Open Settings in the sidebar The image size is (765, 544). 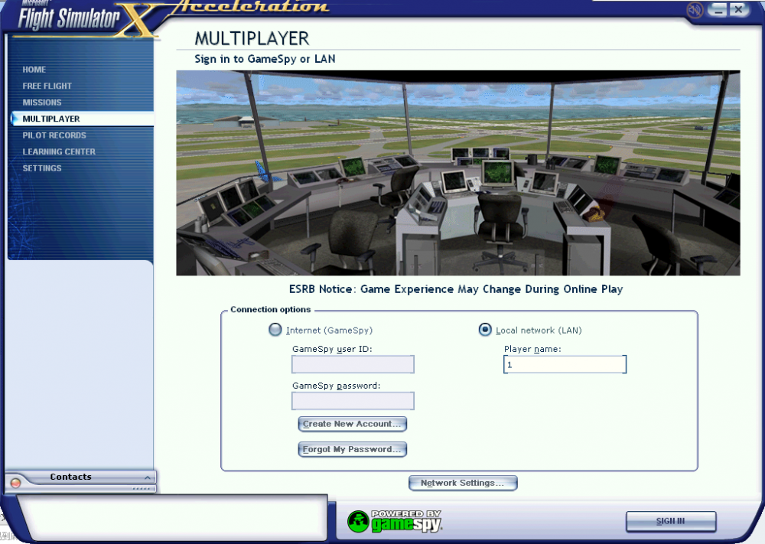pyautogui.click(x=42, y=168)
